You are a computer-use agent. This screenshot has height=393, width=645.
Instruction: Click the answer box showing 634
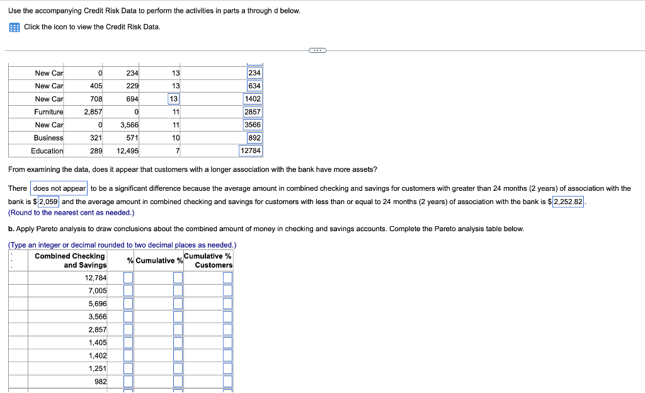point(254,86)
